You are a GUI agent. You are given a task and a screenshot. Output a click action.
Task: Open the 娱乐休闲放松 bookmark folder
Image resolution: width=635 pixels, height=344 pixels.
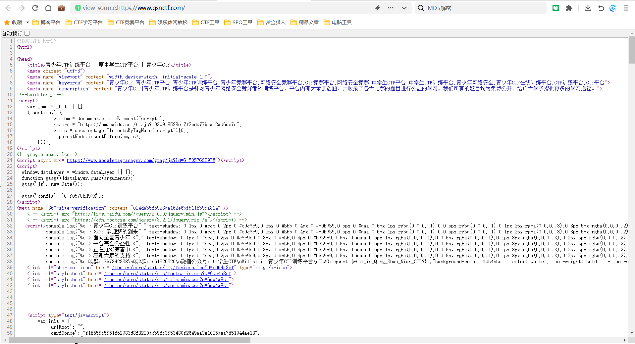tap(168, 22)
